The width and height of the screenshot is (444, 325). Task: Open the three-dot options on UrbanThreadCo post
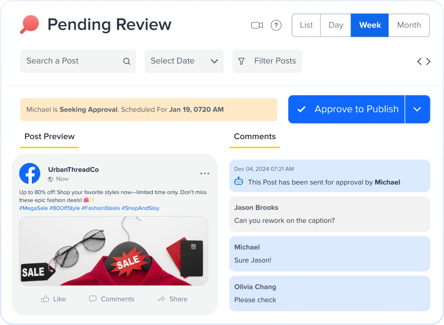click(x=204, y=173)
